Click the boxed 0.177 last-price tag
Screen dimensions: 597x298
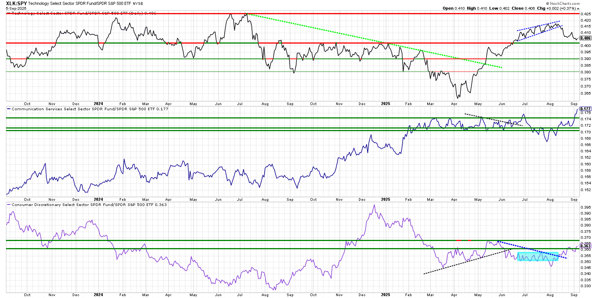(x=585, y=109)
